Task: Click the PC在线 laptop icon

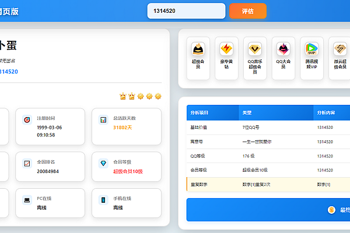Action: (27, 200)
